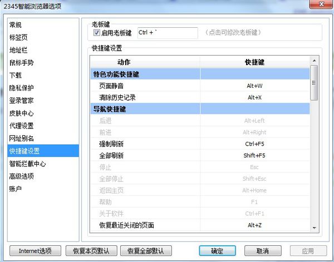Select the 全部刷新 row
The image size is (334, 262).
click(200, 156)
